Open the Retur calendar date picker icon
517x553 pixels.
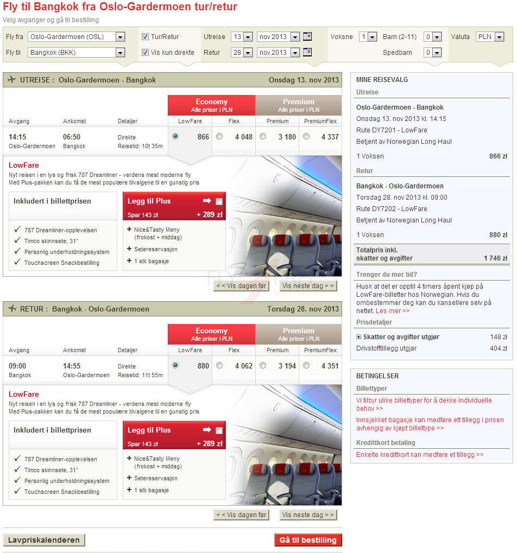(307, 52)
